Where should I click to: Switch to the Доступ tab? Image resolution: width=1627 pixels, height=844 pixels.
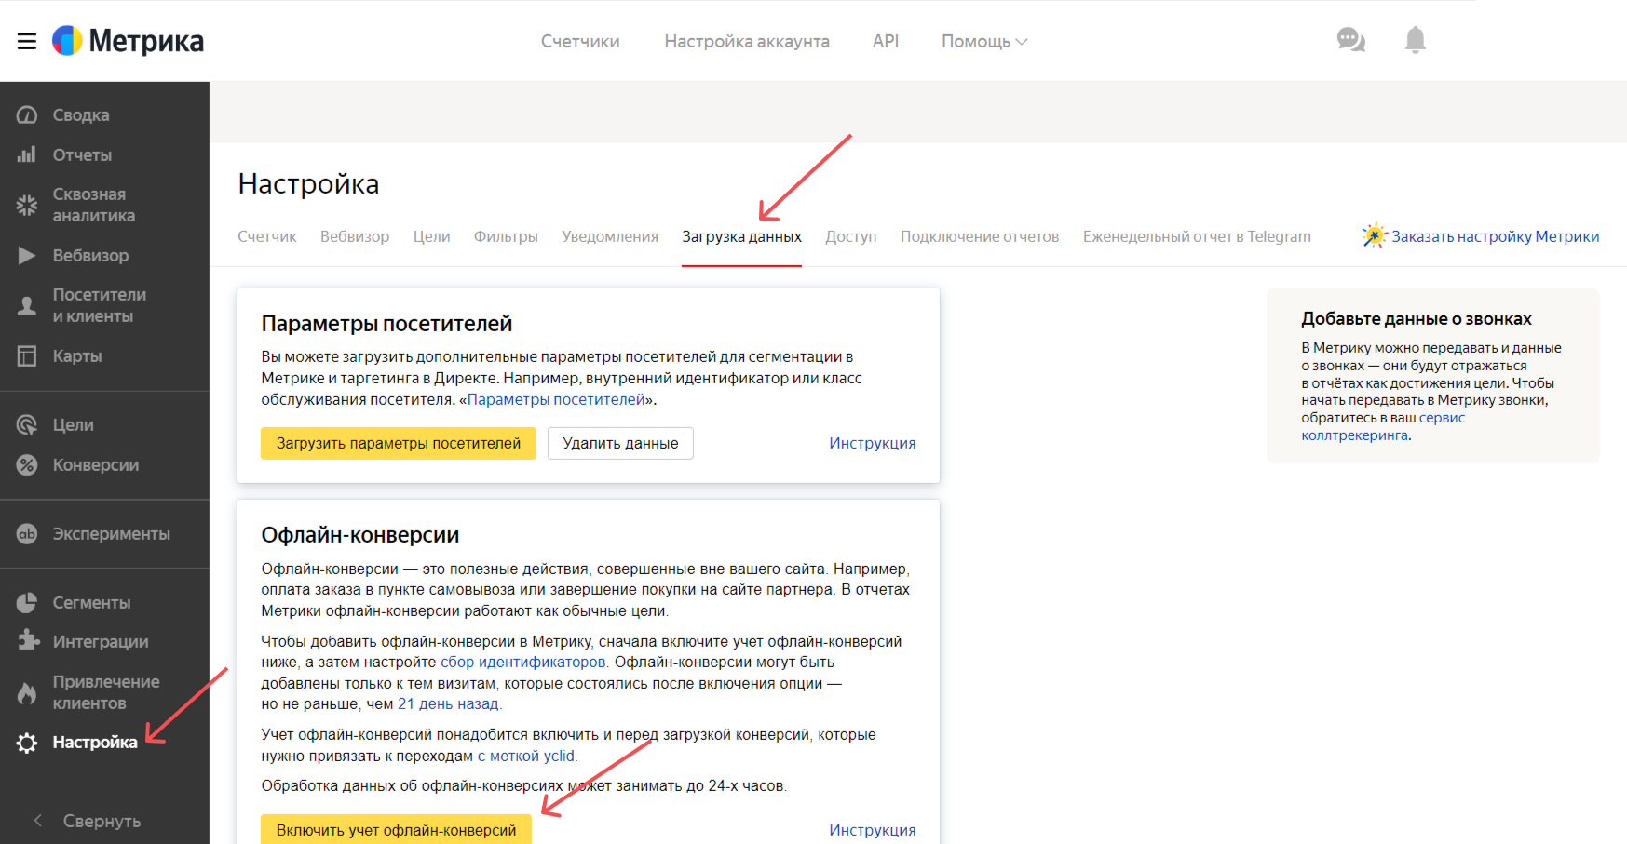[850, 236]
